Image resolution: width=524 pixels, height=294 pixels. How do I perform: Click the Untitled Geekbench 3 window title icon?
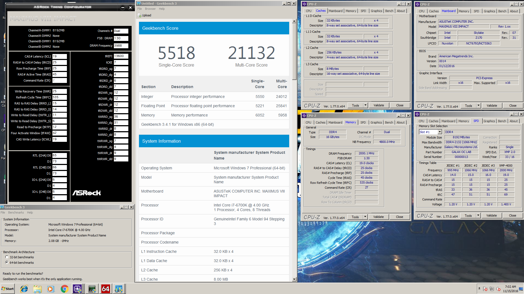click(x=139, y=4)
